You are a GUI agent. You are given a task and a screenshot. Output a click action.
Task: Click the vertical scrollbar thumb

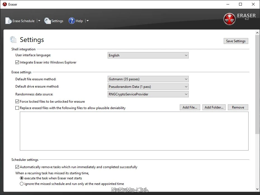click(257, 84)
